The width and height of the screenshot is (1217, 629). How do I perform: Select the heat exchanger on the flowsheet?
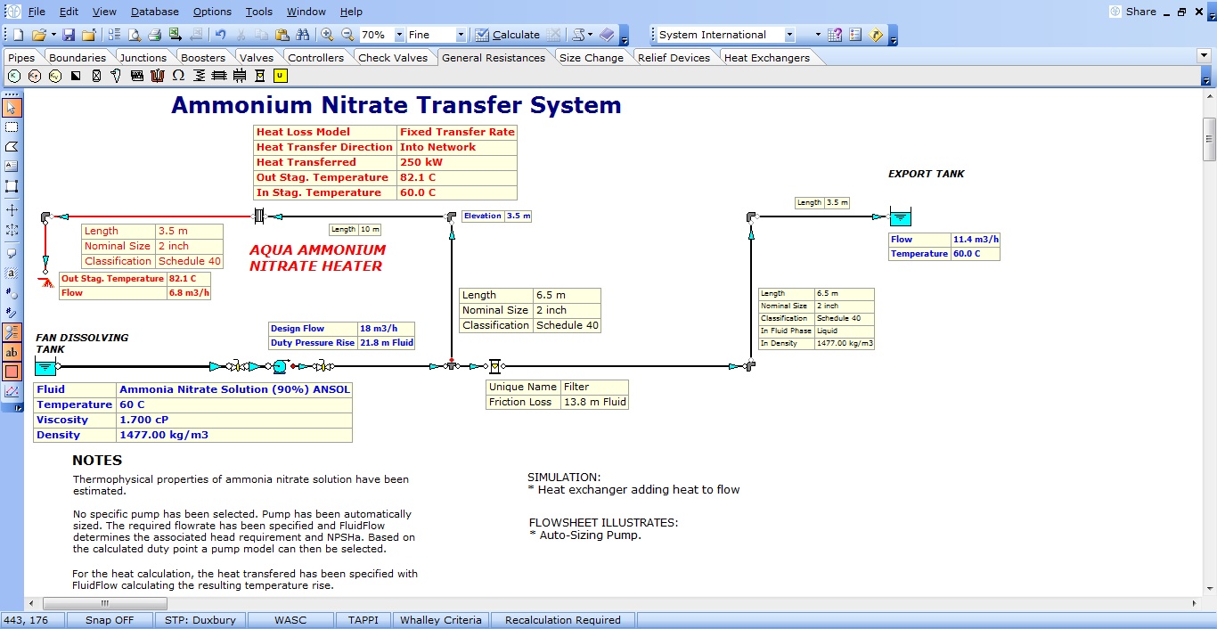tap(258, 216)
